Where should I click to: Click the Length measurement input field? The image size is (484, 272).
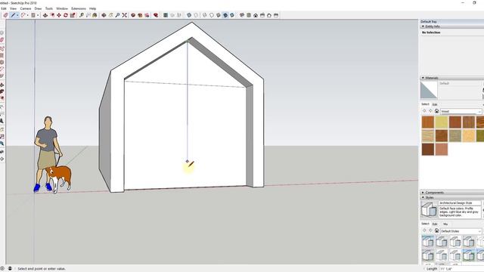point(462,269)
